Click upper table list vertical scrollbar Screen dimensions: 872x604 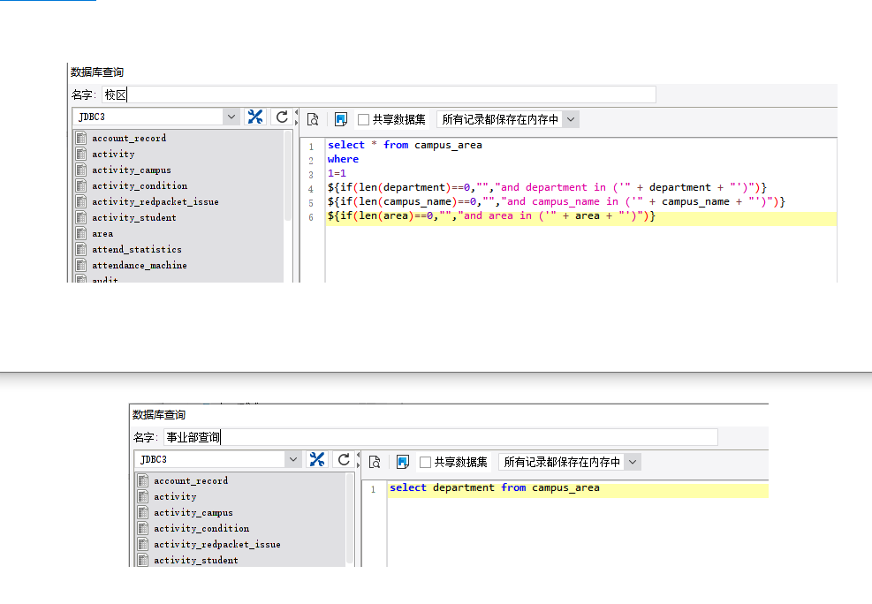288,177
